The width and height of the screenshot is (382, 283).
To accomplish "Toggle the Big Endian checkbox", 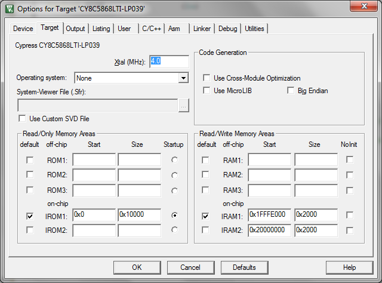I will coord(291,91).
